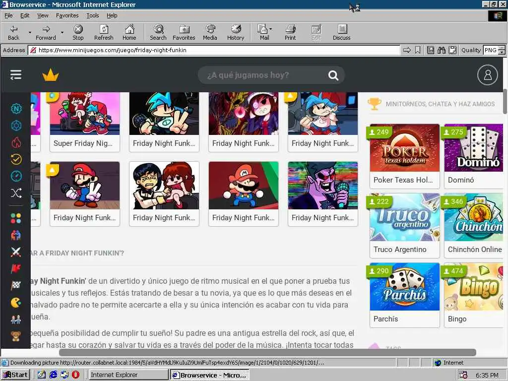Open the Bingo game card
This screenshot has height=381, width=508.
click(474, 295)
